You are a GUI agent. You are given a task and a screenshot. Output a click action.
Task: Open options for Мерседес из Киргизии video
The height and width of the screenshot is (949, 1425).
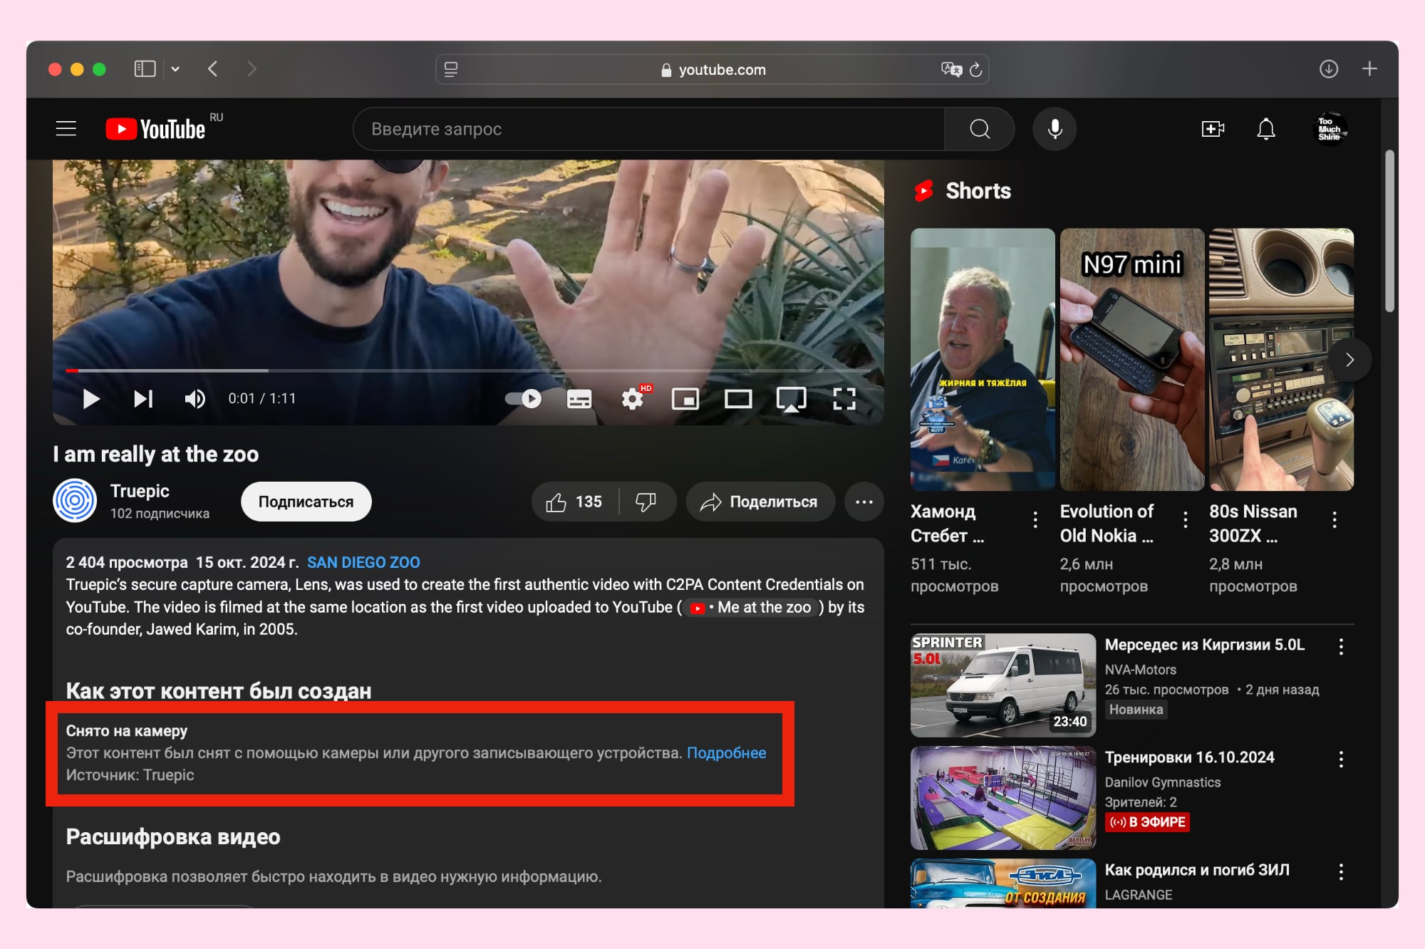[1341, 647]
